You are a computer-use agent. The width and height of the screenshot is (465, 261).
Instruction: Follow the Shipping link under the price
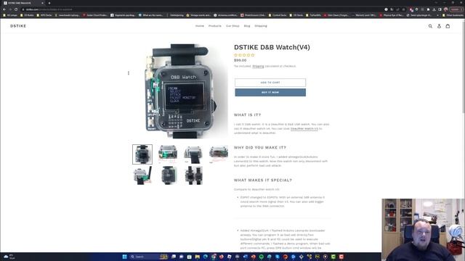(258, 66)
